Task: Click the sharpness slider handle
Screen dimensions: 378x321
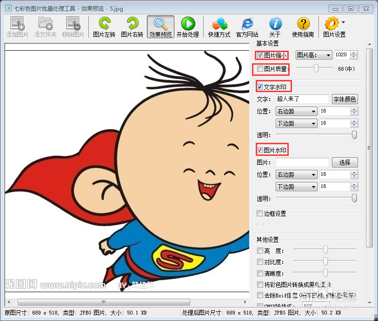Action: pyautogui.click(x=325, y=273)
